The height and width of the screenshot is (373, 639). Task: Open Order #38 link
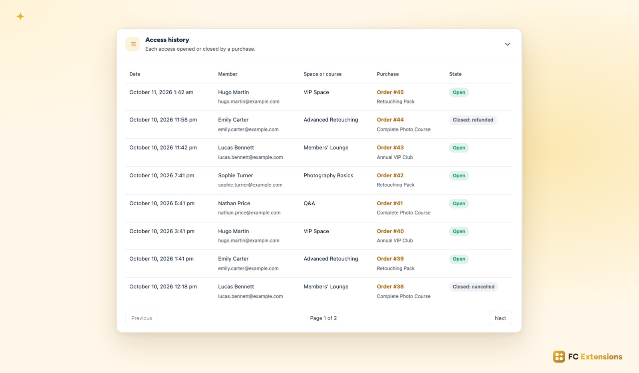[x=390, y=287]
